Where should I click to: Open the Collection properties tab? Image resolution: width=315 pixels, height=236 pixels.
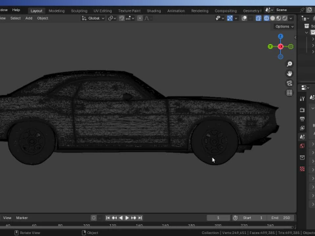click(x=303, y=157)
